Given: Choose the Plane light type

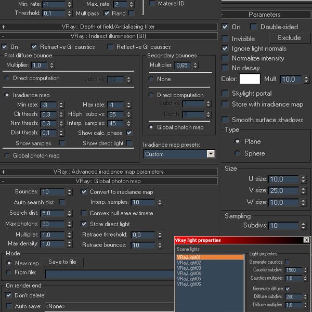Looking at the screenshot, I should coord(237,141).
